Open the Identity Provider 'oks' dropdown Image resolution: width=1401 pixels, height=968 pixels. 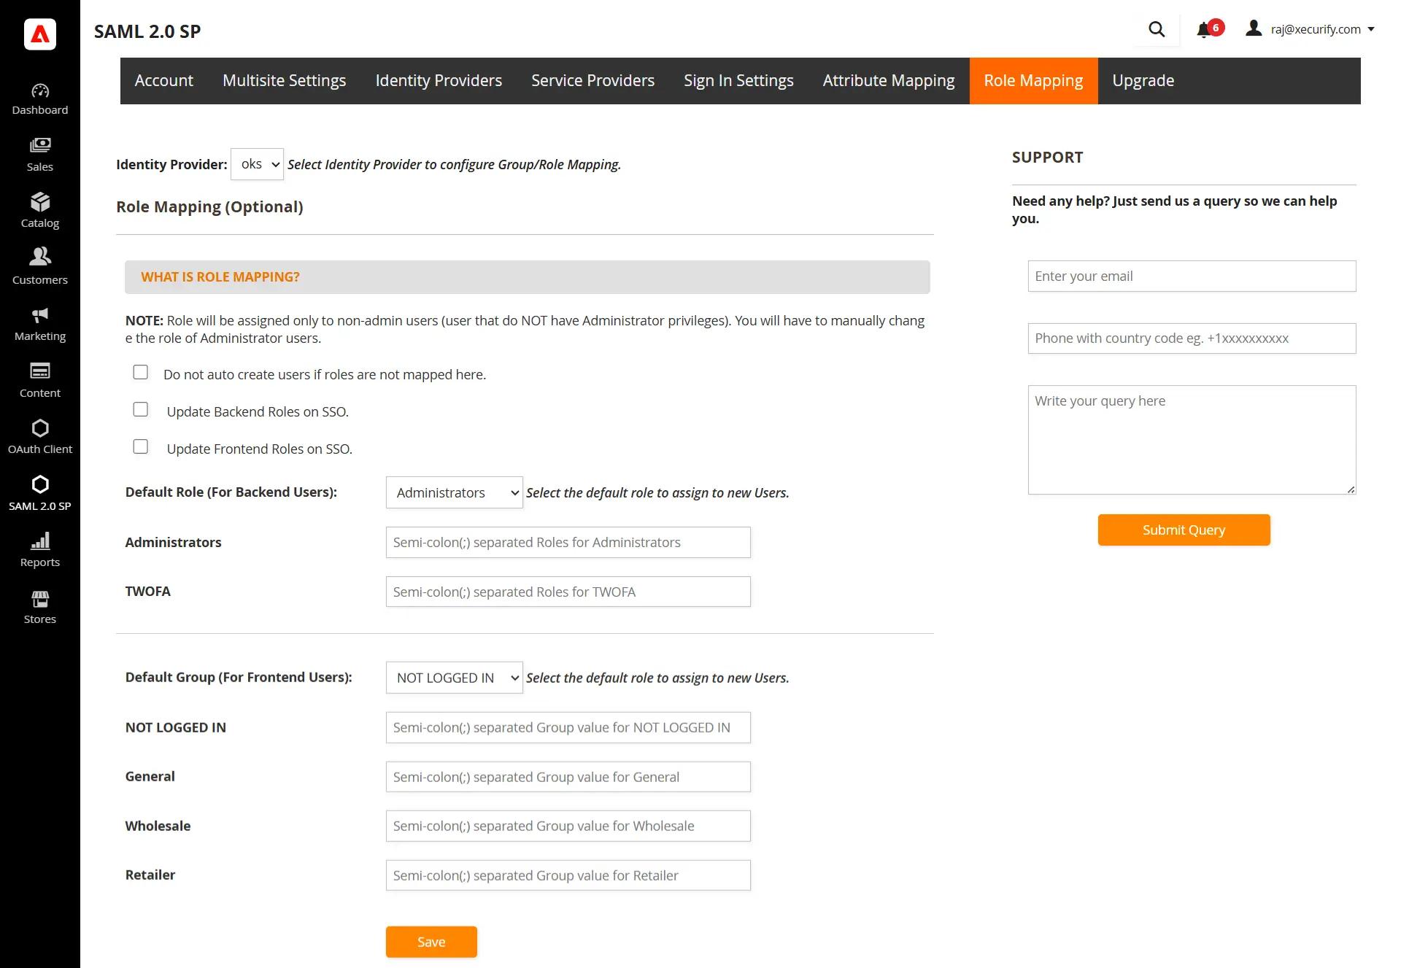[257, 164]
